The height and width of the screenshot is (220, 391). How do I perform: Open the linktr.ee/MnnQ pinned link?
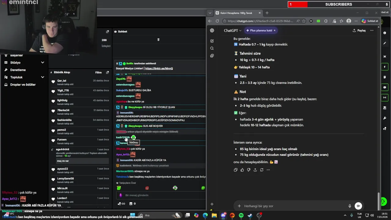pyautogui.click(x=159, y=68)
